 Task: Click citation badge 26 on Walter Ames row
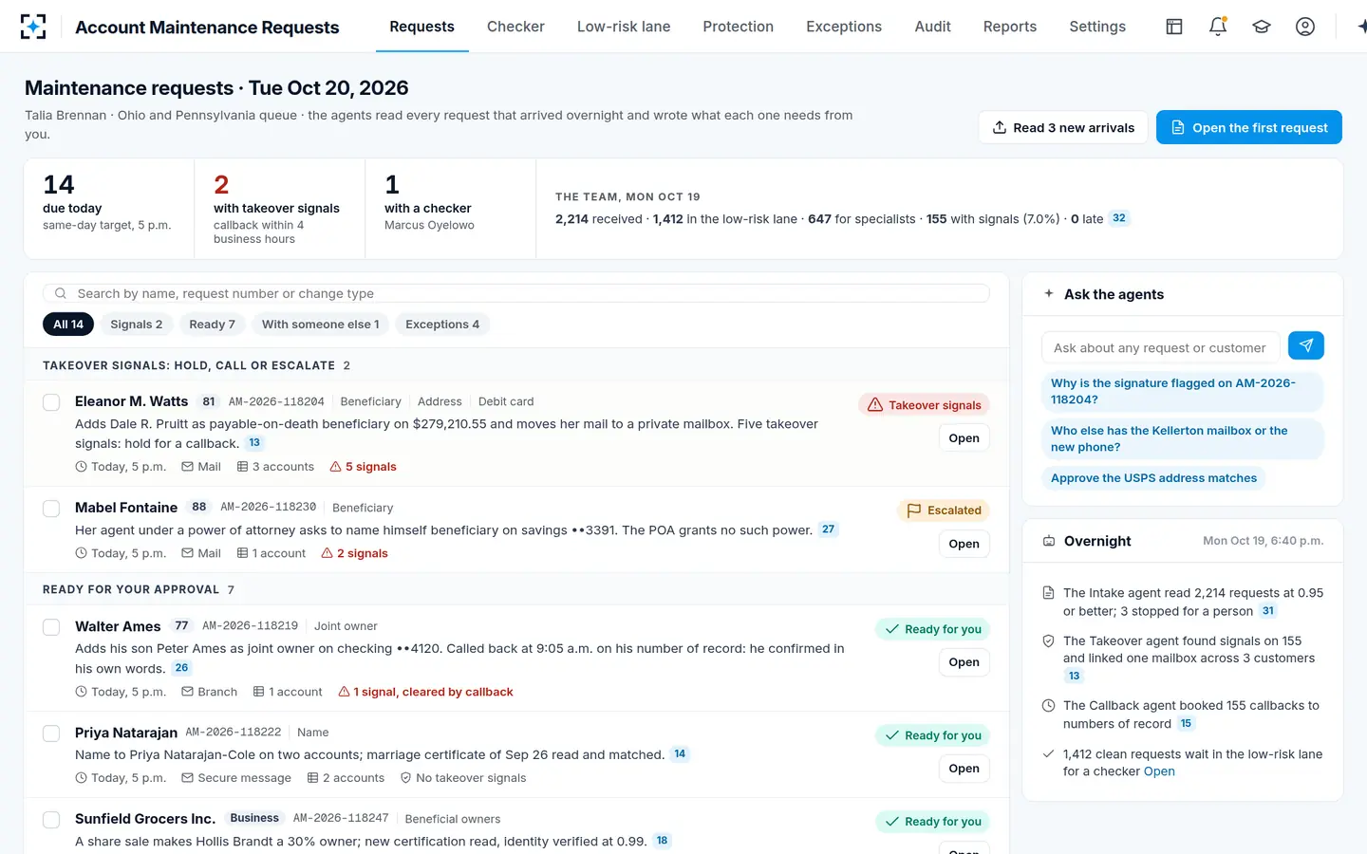182,668
